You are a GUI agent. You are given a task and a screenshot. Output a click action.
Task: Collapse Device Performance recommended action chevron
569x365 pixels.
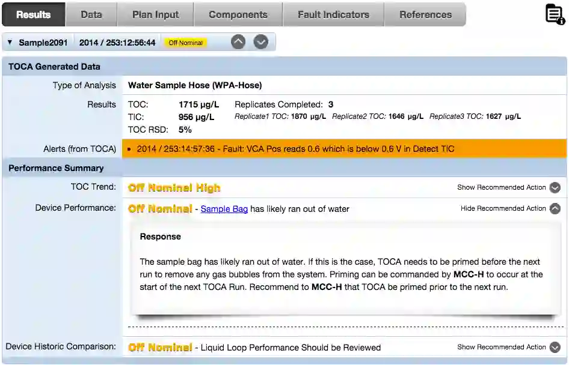555,208
